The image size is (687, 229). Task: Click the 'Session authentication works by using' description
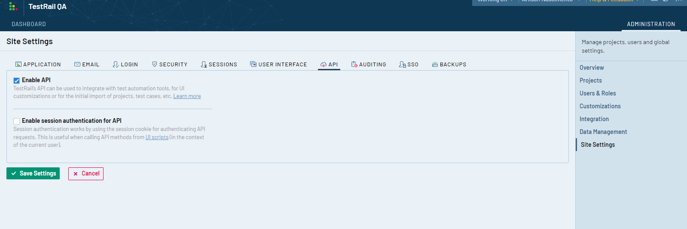pos(109,137)
